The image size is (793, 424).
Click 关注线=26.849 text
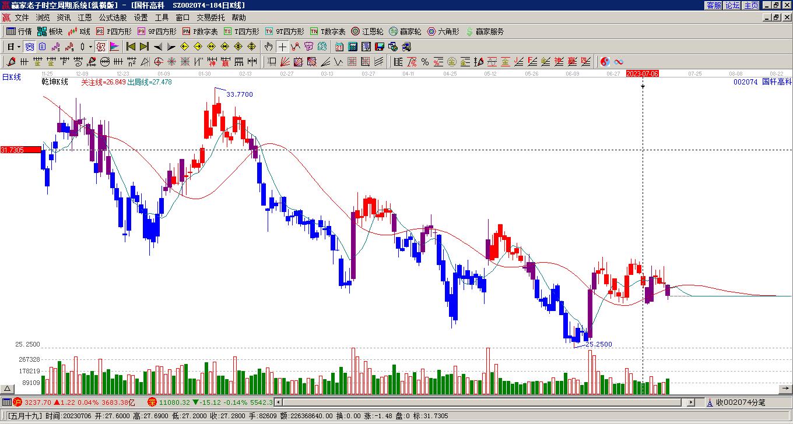pos(103,82)
